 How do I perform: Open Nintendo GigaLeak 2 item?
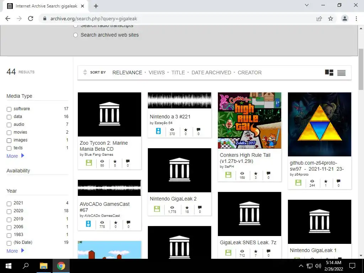(x=173, y=199)
